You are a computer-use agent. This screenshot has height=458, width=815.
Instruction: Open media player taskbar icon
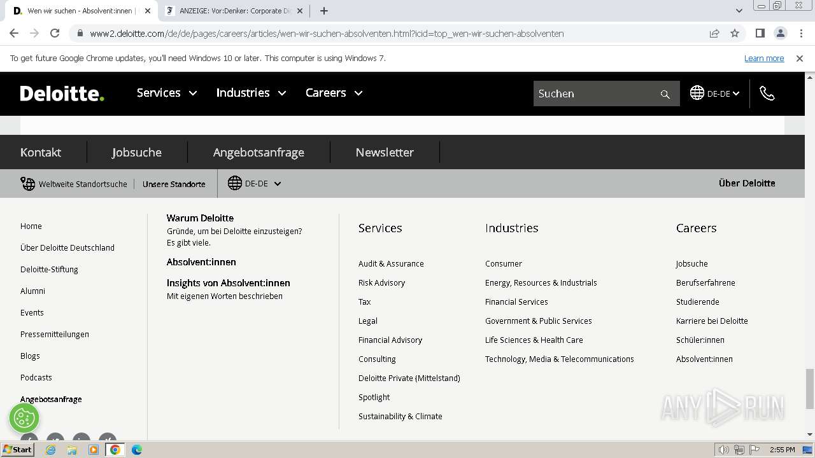click(x=94, y=450)
